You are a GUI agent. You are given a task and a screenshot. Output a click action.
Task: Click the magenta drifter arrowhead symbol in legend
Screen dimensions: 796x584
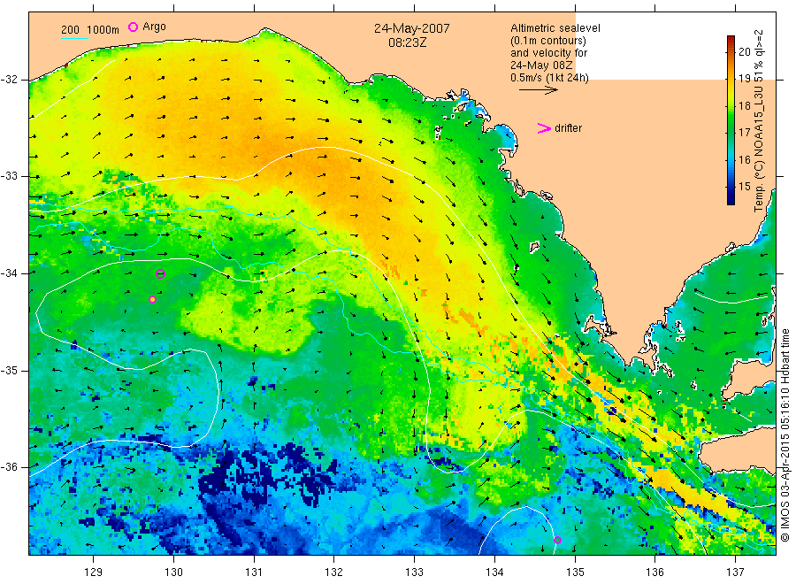point(544,128)
